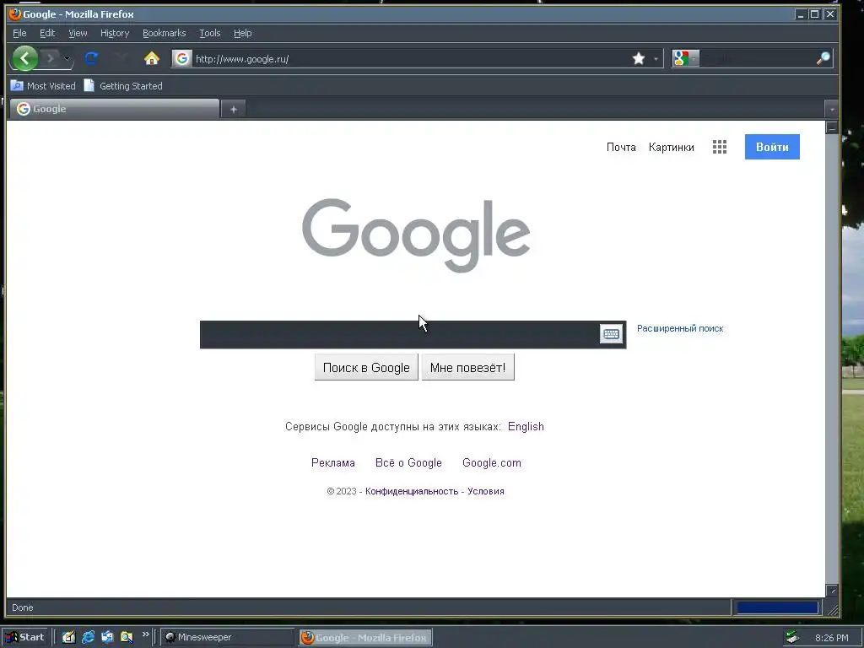Open the File menu
The width and height of the screenshot is (864, 648).
point(19,33)
